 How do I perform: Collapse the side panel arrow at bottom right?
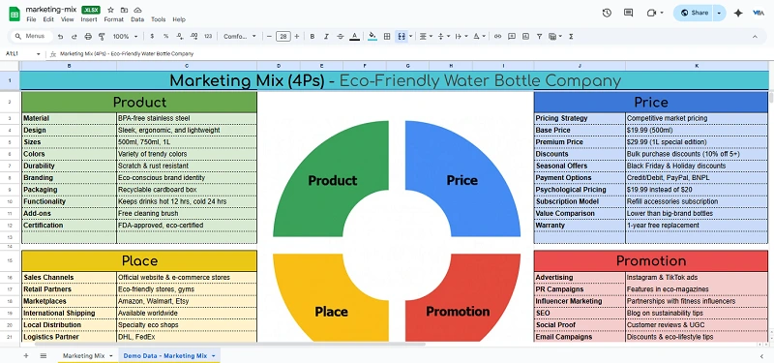pyautogui.click(x=761, y=356)
